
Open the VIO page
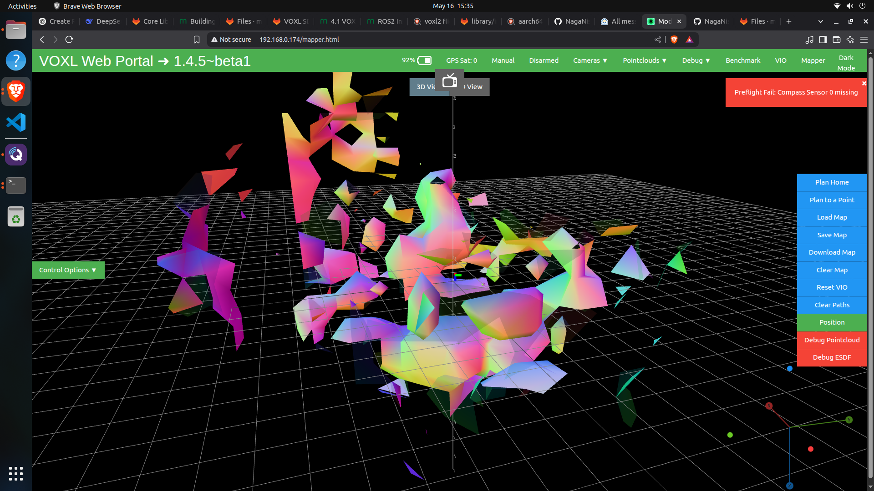tap(781, 60)
